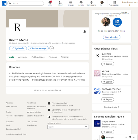The width and height of the screenshot is (138, 140).
Task: Go to Inicio in the top navigation
Action: click(50, 3)
